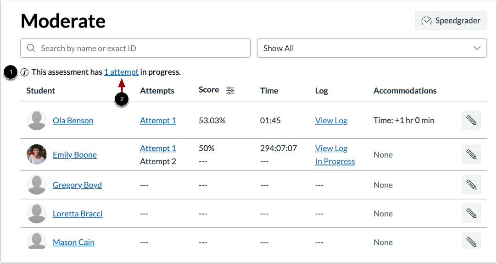Open the Show All dropdown
497x264 pixels.
(372, 48)
